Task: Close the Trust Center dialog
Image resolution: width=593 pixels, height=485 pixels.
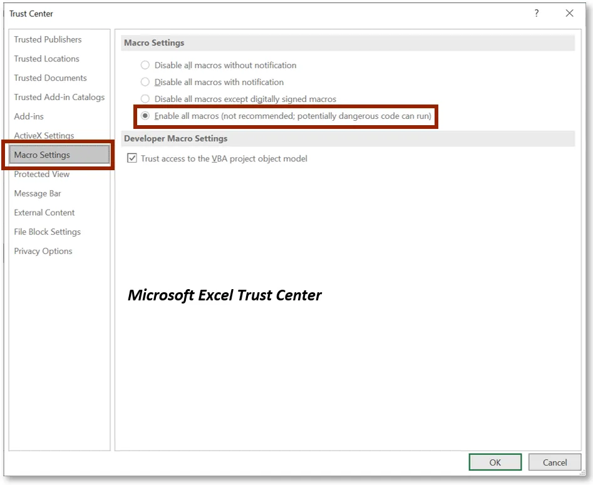Action: tap(570, 13)
